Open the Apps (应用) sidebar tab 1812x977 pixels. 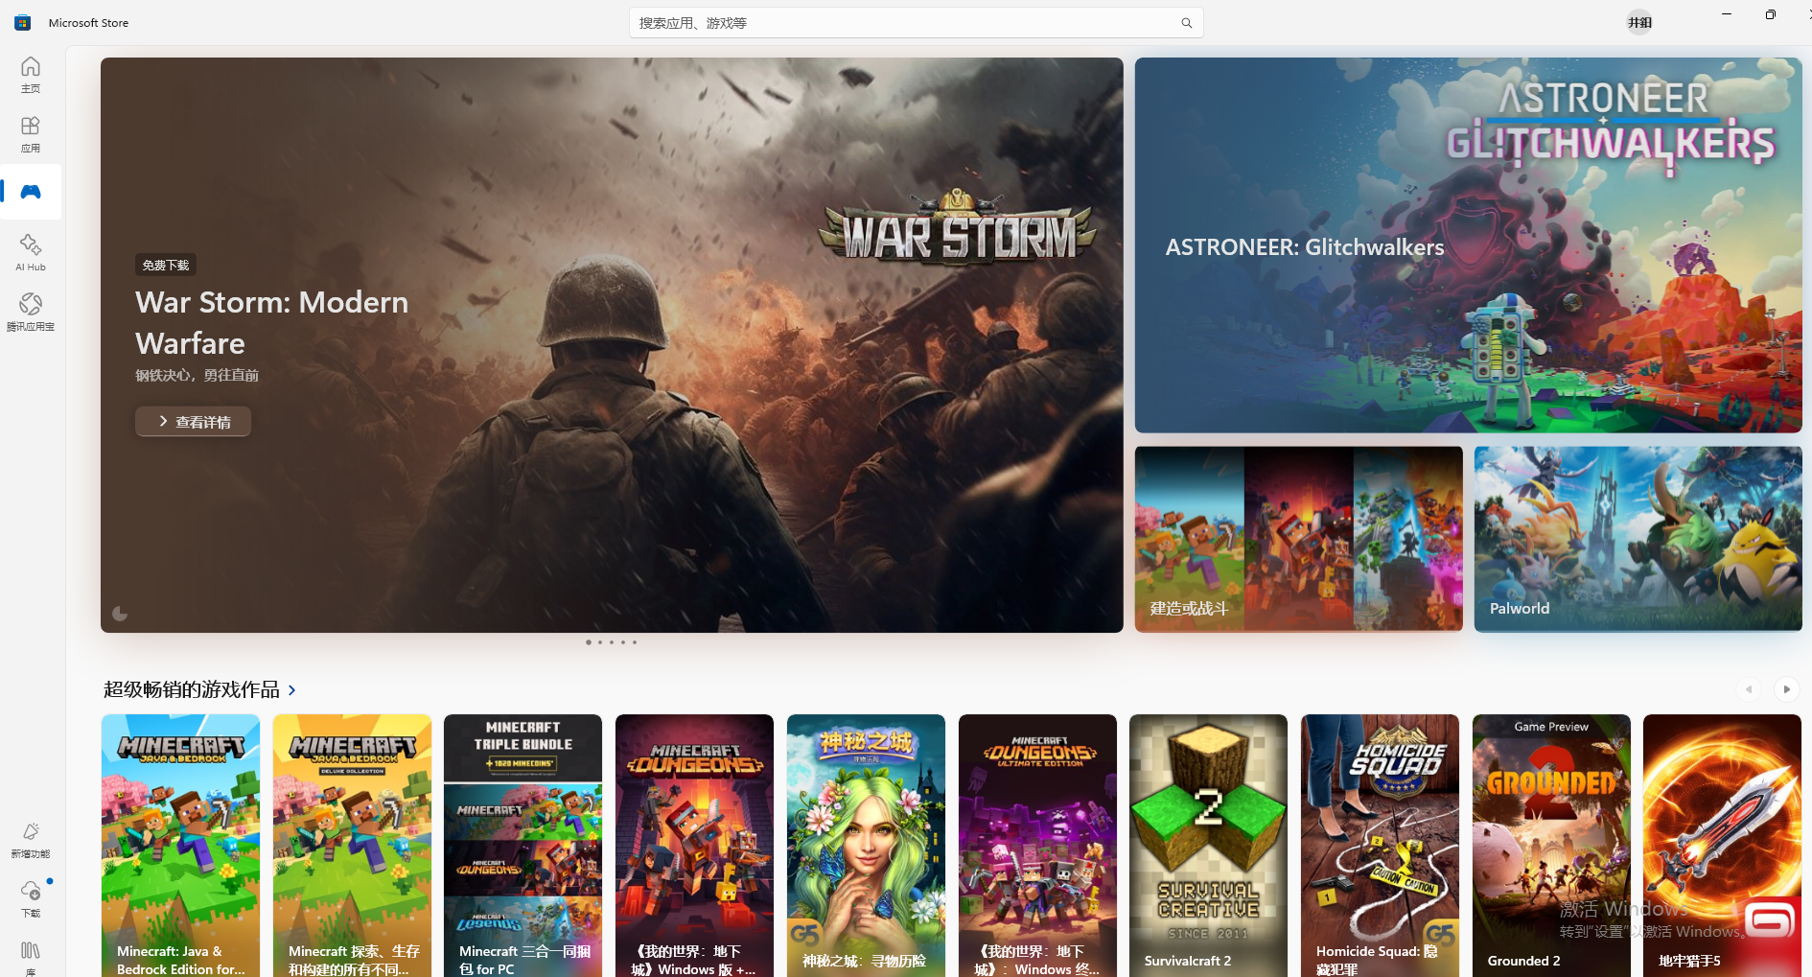coord(31,134)
